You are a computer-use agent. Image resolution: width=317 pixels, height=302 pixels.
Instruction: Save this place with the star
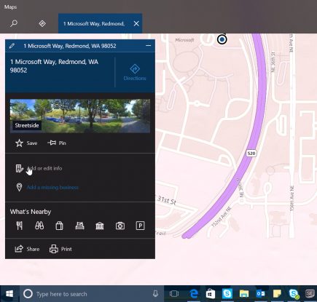pyautogui.click(x=26, y=143)
